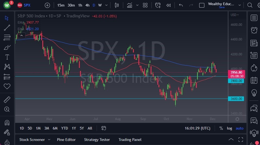Expand the time interval dropdown arrow
The width and height of the screenshot is (260, 145).
click(x=106, y=5)
